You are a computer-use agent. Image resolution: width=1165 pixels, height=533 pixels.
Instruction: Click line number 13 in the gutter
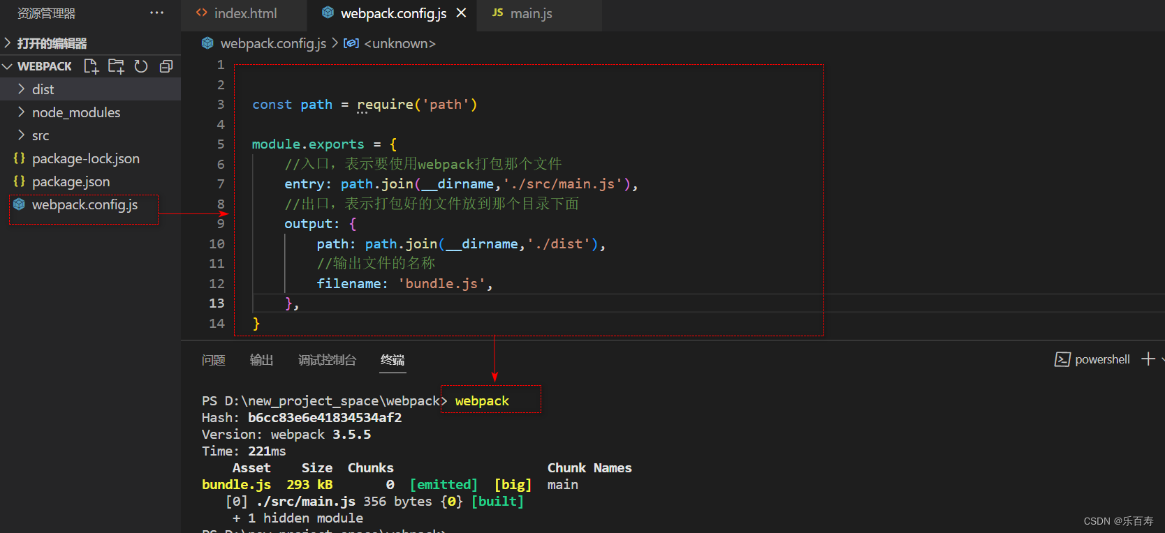217,303
